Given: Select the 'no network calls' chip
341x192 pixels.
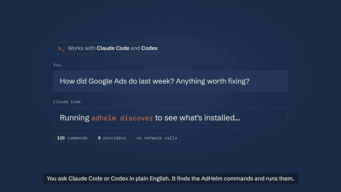Looking at the screenshot, I should click(x=157, y=138).
